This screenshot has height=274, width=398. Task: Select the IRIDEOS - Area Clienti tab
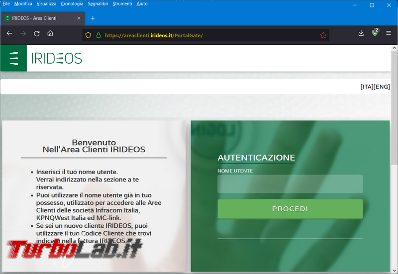(43, 18)
